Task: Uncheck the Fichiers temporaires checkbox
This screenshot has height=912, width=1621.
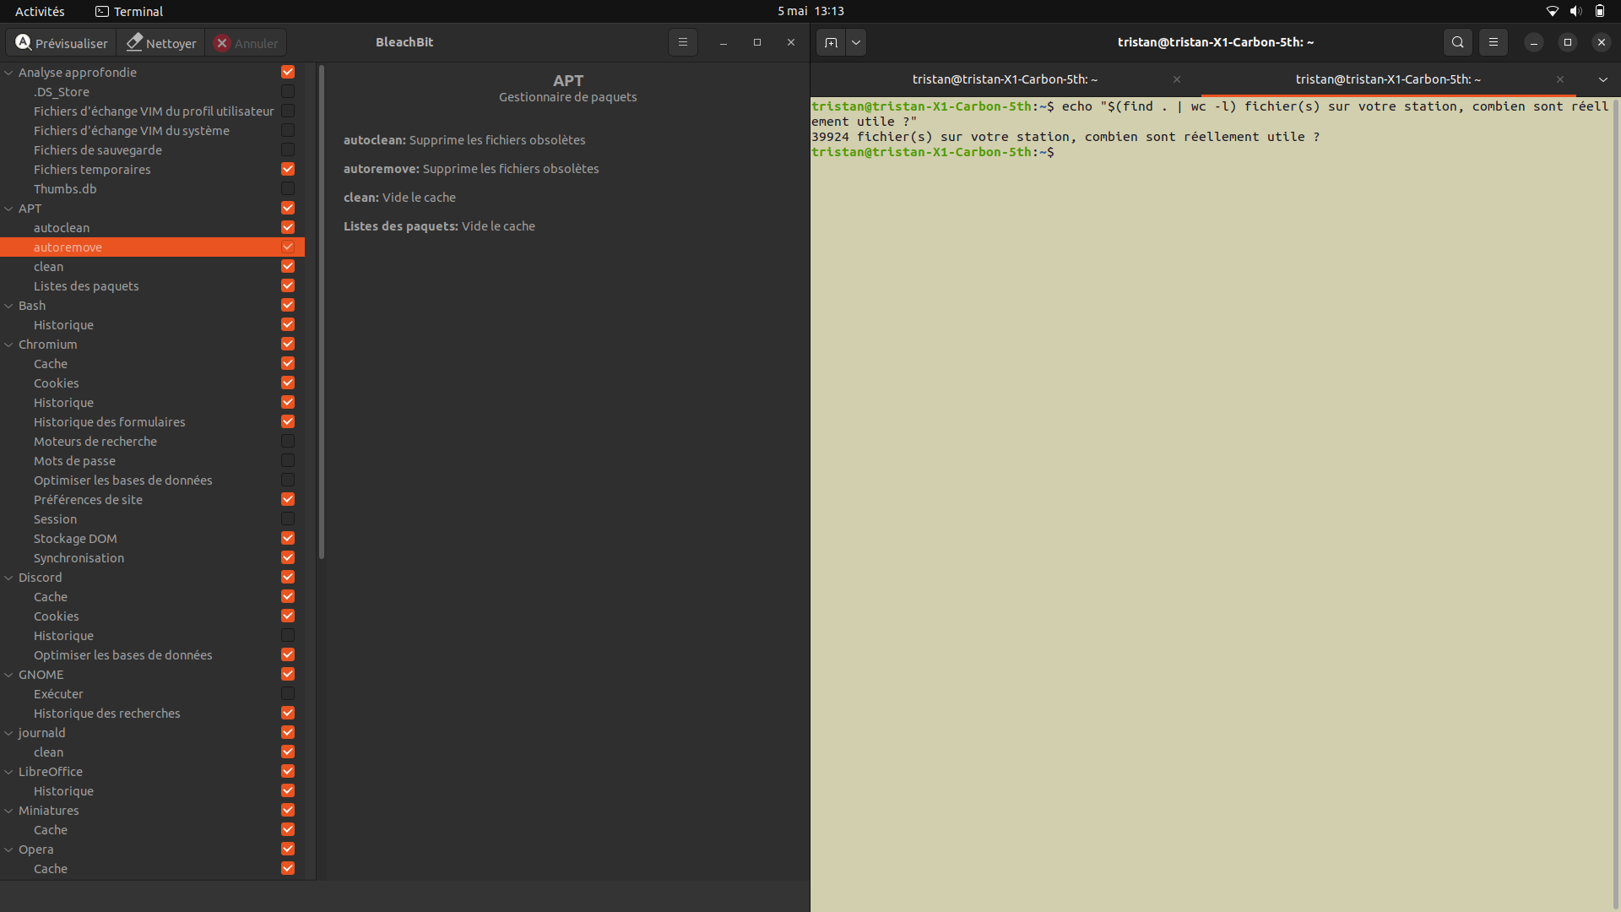Action: tap(287, 169)
